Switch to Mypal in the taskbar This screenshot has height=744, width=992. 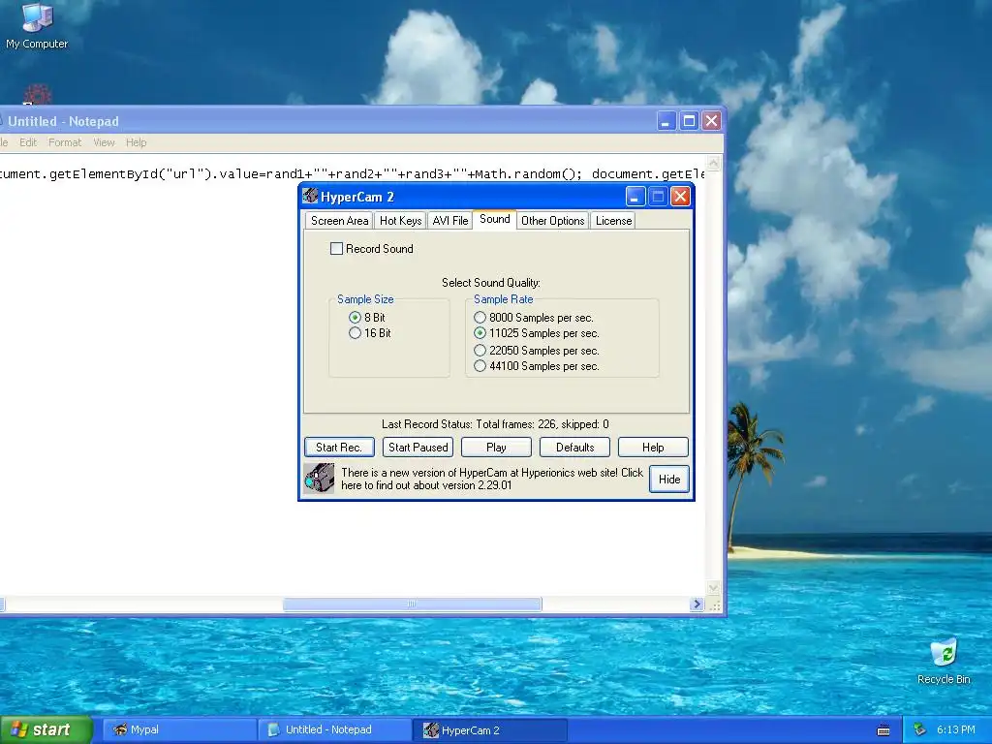coord(178,729)
